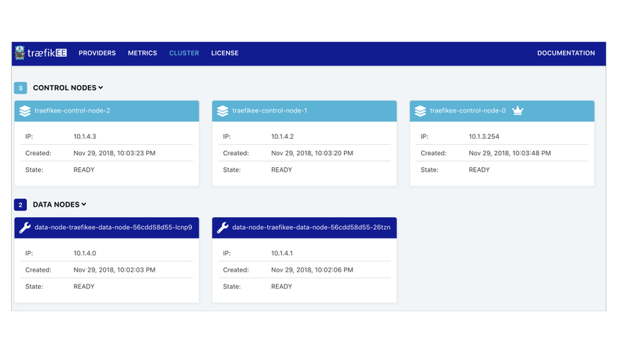Click IP value 10.1.4.1
618x353 pixels.
[x=282, y=253]
